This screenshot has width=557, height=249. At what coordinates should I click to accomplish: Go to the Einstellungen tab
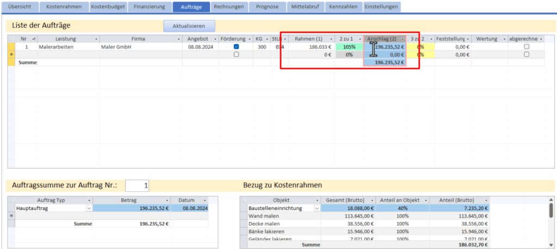tap(381, 7)
